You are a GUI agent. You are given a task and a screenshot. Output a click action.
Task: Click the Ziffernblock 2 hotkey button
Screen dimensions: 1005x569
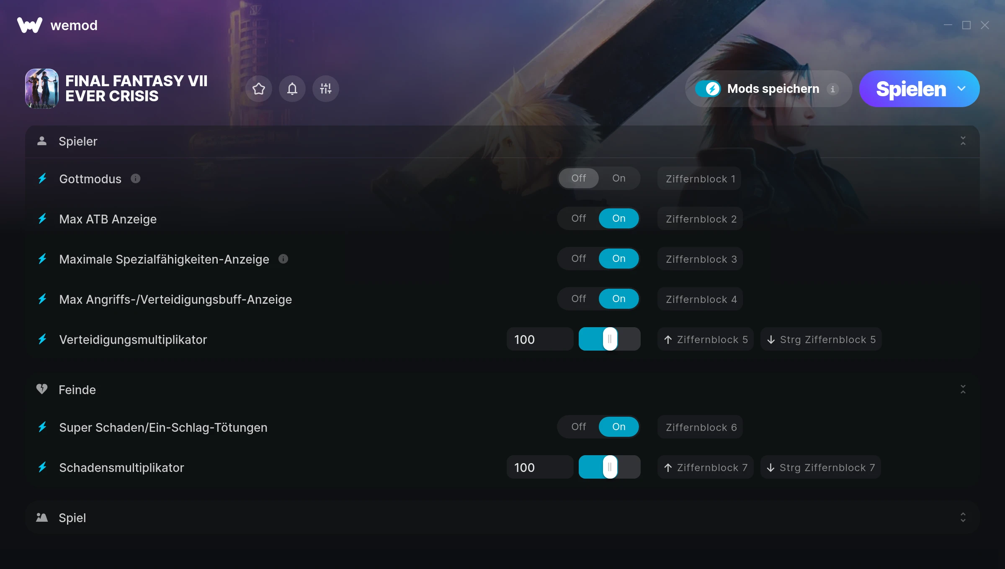click(x=700, y=219)
